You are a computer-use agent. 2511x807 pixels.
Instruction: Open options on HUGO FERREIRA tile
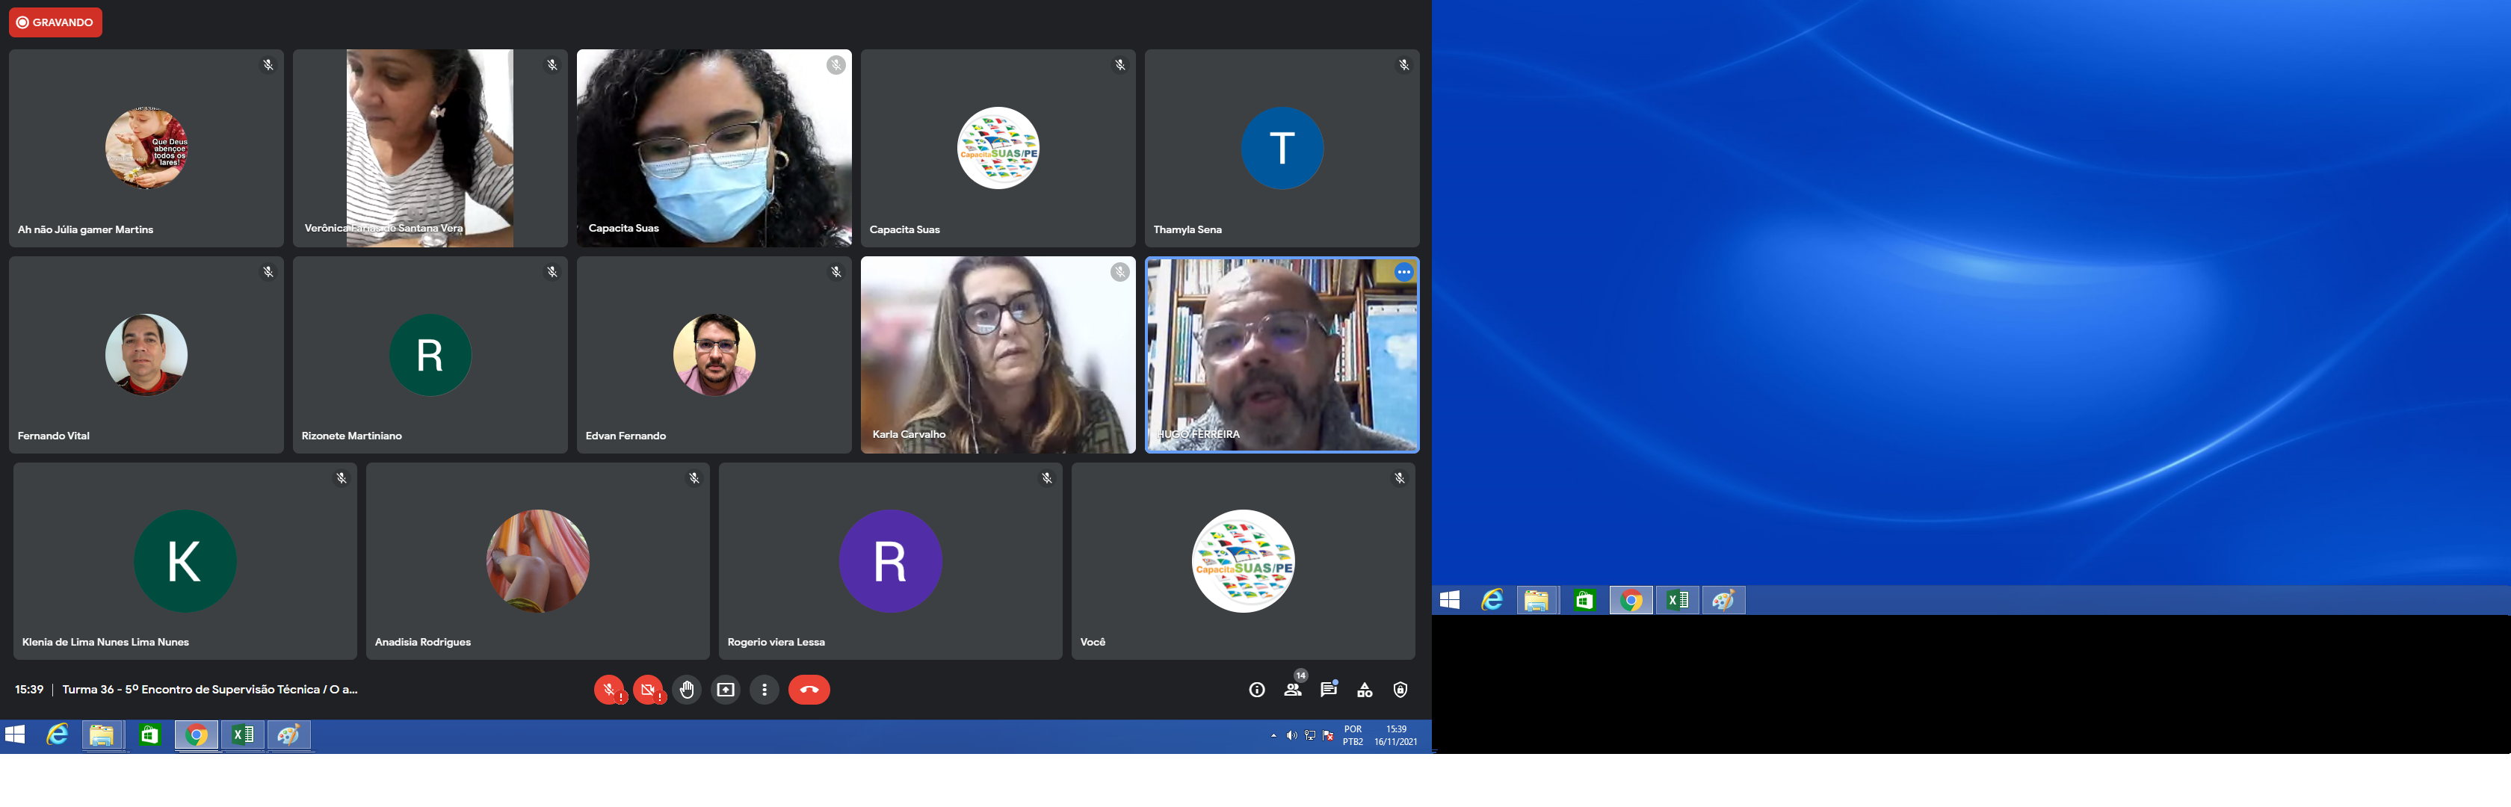click(1403, 273)
